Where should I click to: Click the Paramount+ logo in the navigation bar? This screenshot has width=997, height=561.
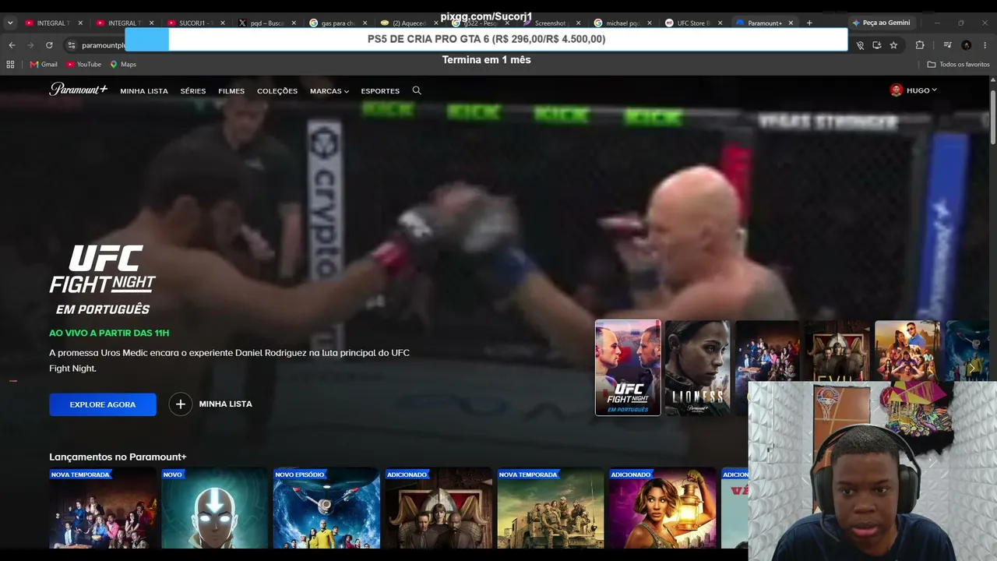pyautogui.click(x=78, y=90)
